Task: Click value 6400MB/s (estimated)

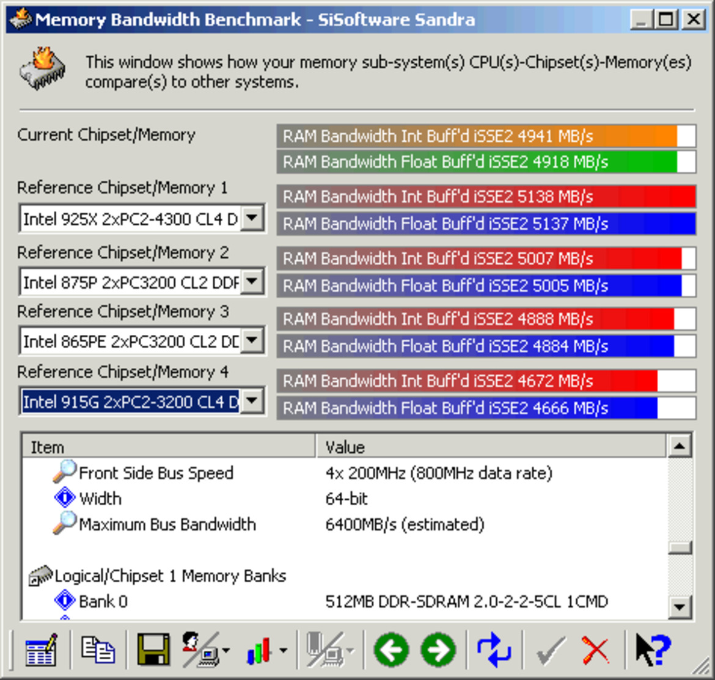Action: point(405,525)
